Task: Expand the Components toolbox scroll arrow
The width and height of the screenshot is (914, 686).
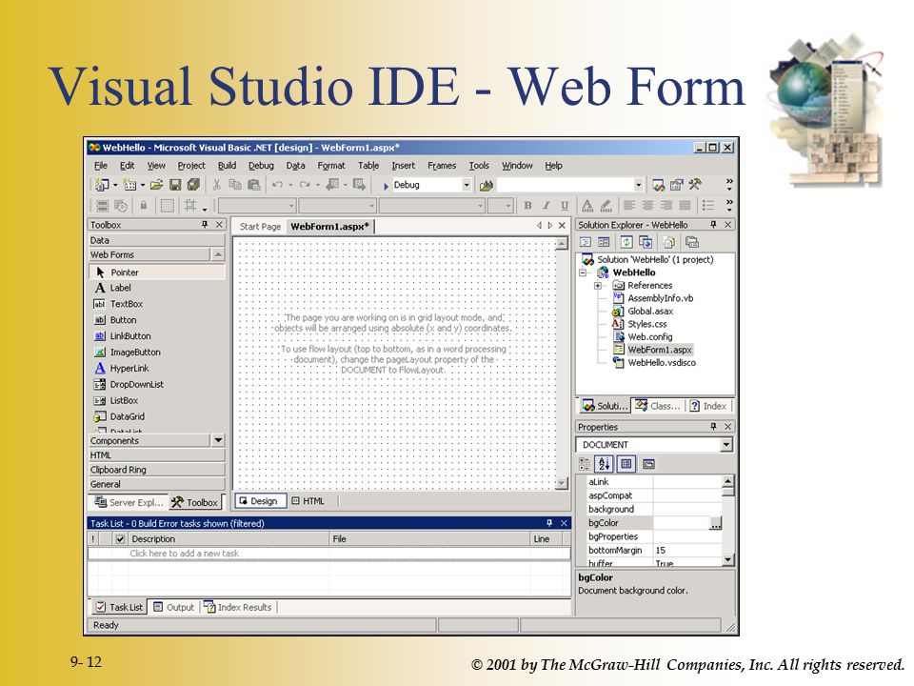Action: click(218, 440)
